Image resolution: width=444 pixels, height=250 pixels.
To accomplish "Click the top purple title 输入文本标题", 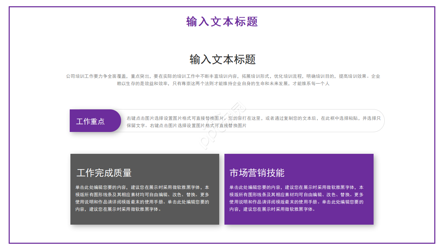I will [x=222, y=22].
